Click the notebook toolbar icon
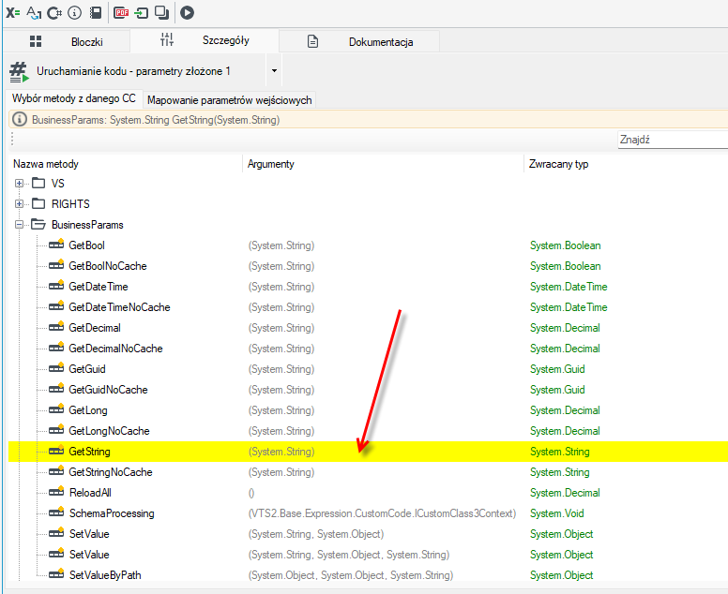 coord(95,12)
